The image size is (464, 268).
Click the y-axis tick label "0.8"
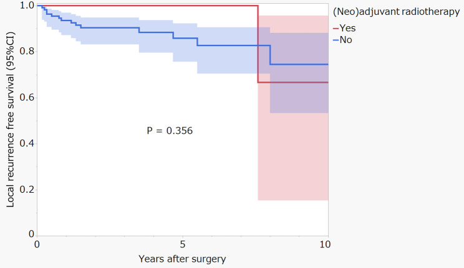(x=26, y=52)
